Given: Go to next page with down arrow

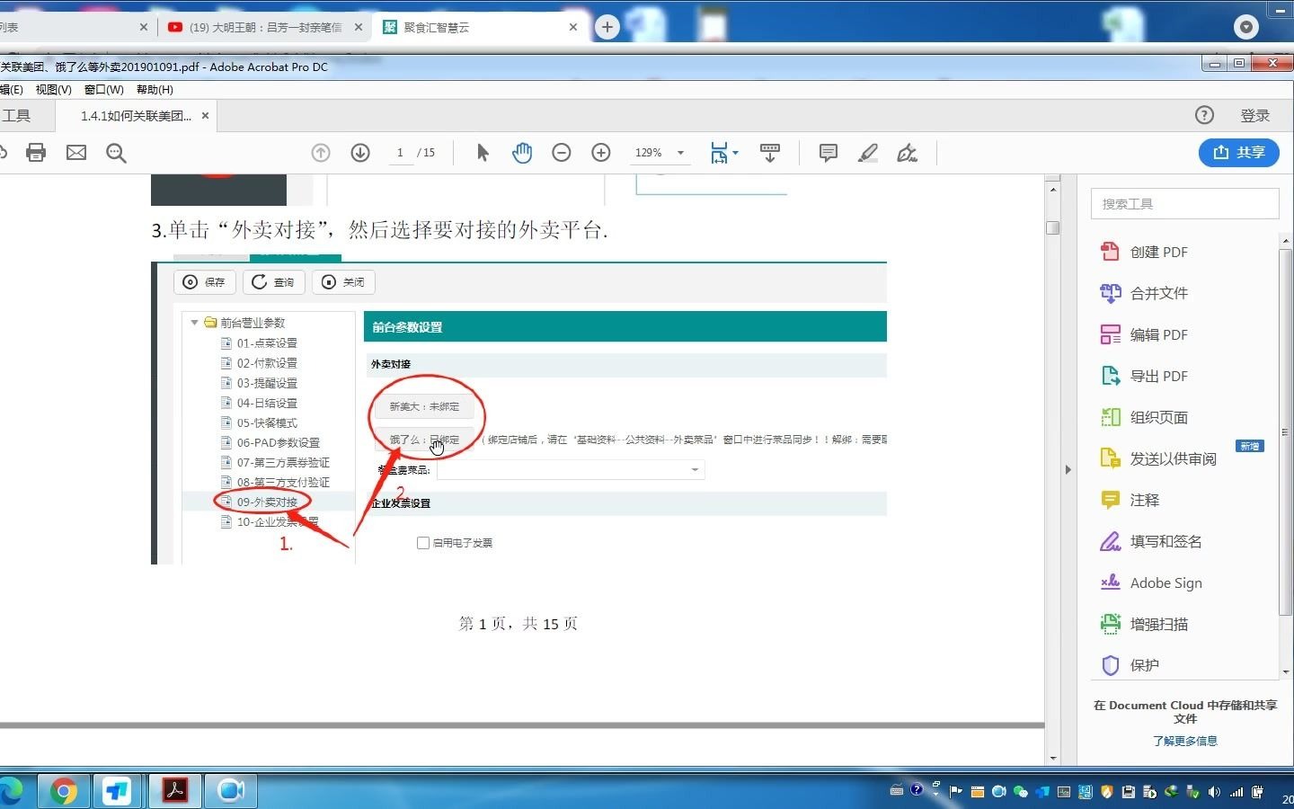Looking at the screenshot, I should pyautogui.click(x=360, y=153).
